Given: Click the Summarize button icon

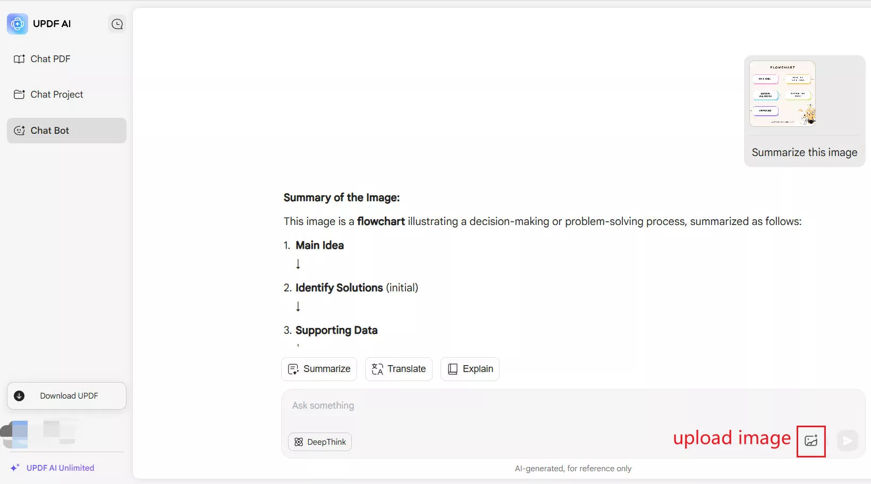Looking at the screenshot, I should (x=293, y=369).
